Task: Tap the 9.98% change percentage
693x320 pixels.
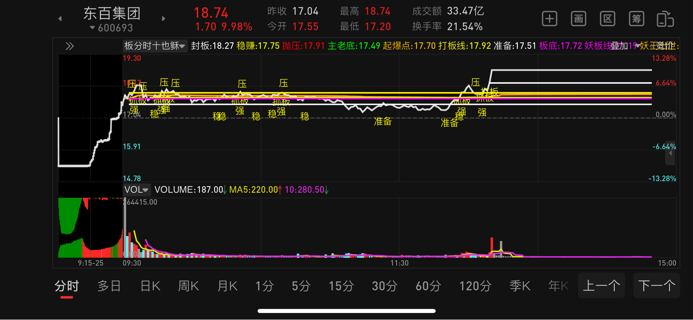Action: tap(237, 27)
